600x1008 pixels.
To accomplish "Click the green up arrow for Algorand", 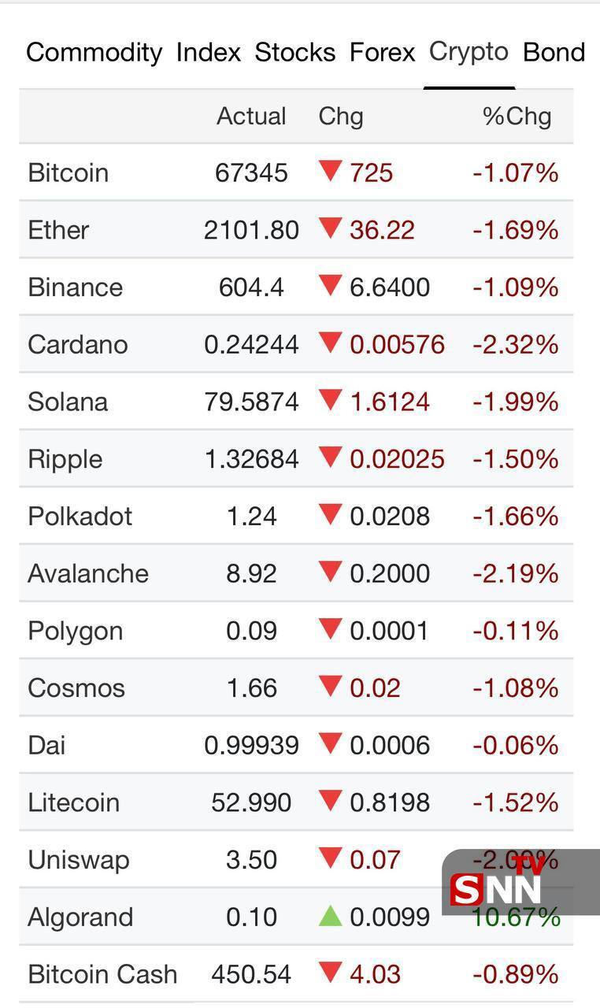I will [330, 916].
